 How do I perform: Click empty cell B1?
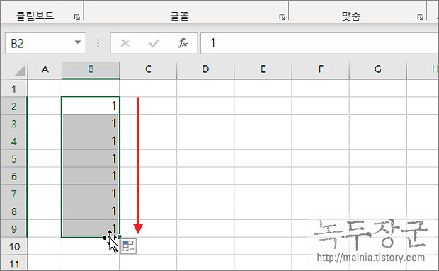coord(91,88)
